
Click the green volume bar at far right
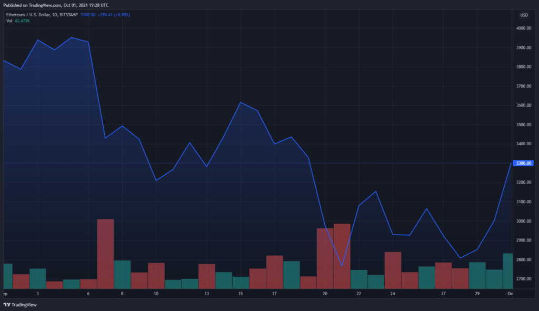pos(508,271)
